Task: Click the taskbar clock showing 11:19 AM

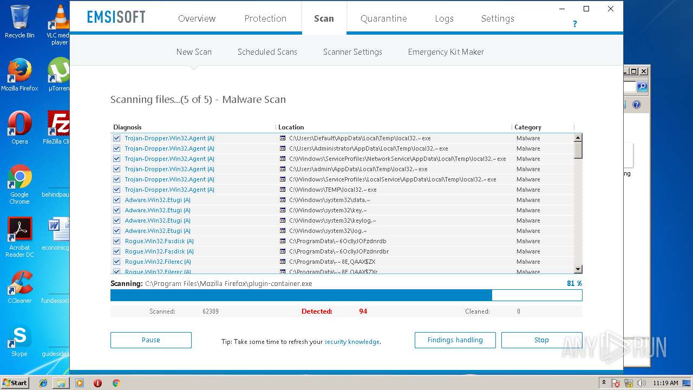Action: 665,383
